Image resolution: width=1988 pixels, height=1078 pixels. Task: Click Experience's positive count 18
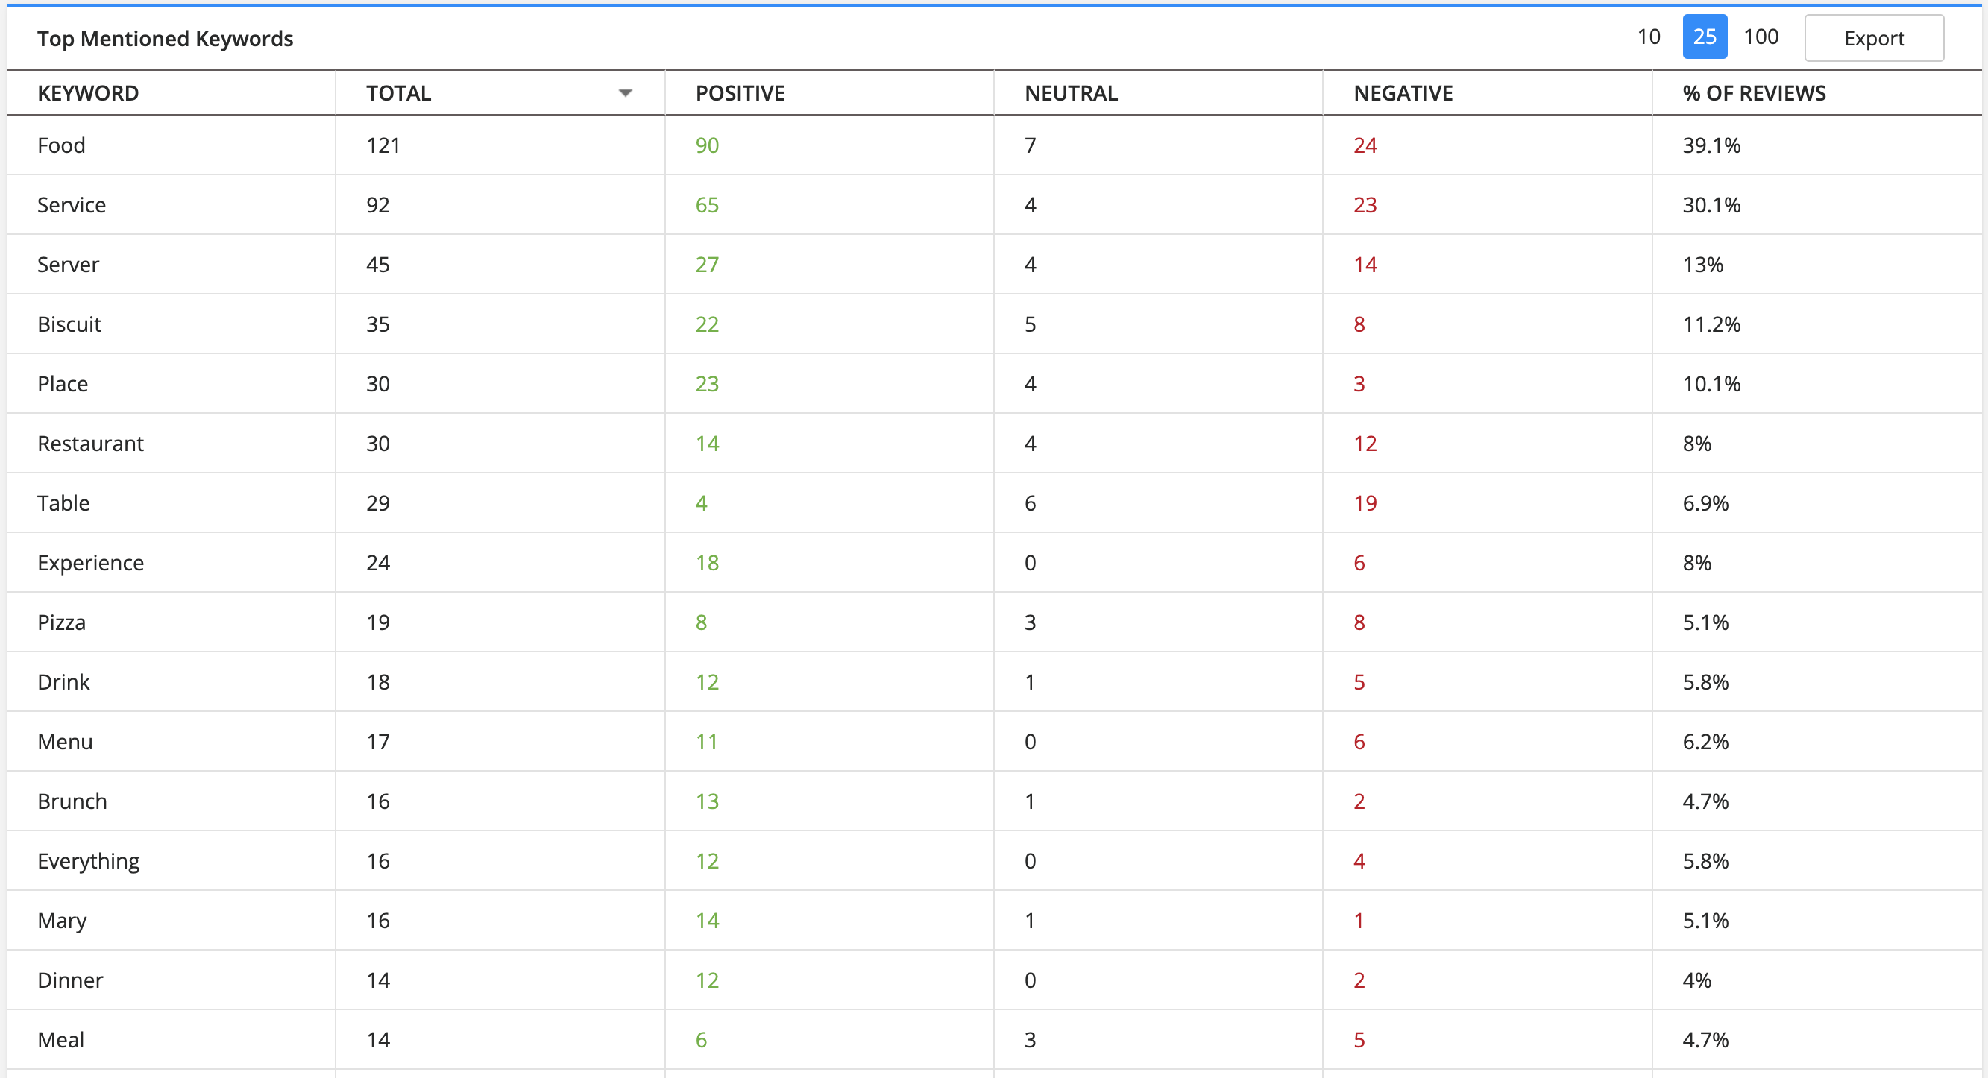click(707, 564)
